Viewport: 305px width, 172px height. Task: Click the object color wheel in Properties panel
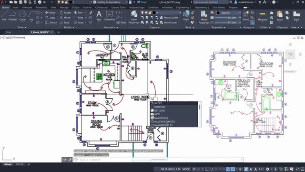click(212, 13)
